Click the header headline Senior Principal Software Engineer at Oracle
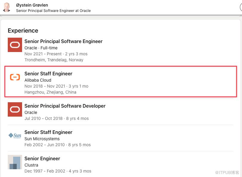Image resolution: width=242 pixels, height=177 pixels. point(53,10)
